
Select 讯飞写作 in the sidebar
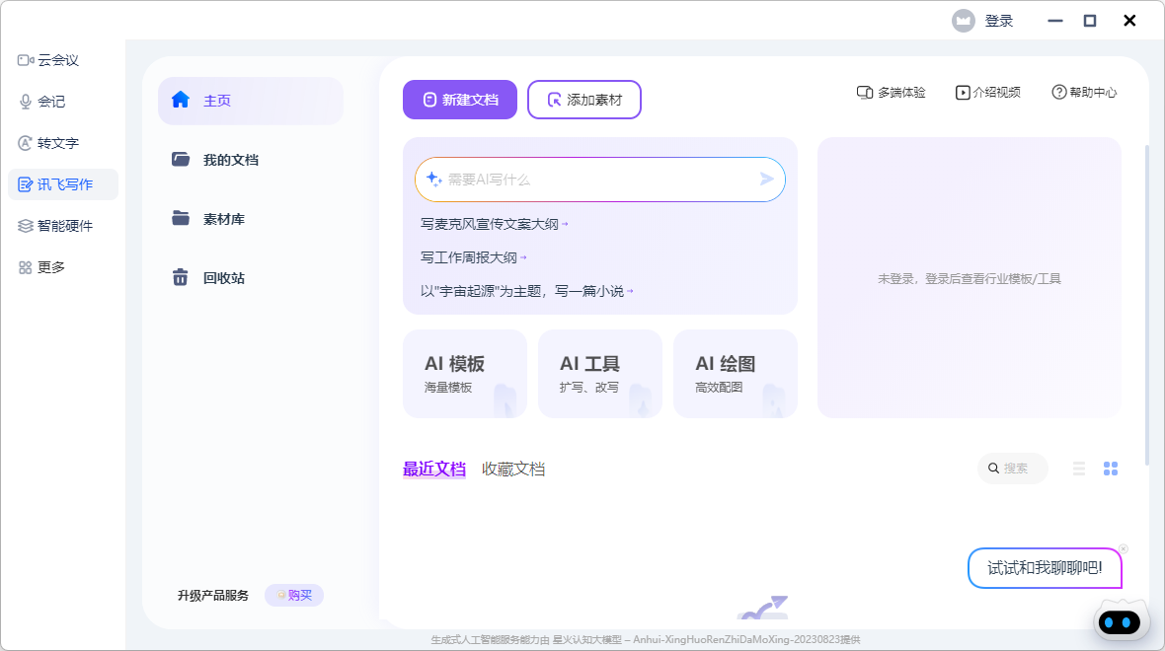(x=62, y=184)
